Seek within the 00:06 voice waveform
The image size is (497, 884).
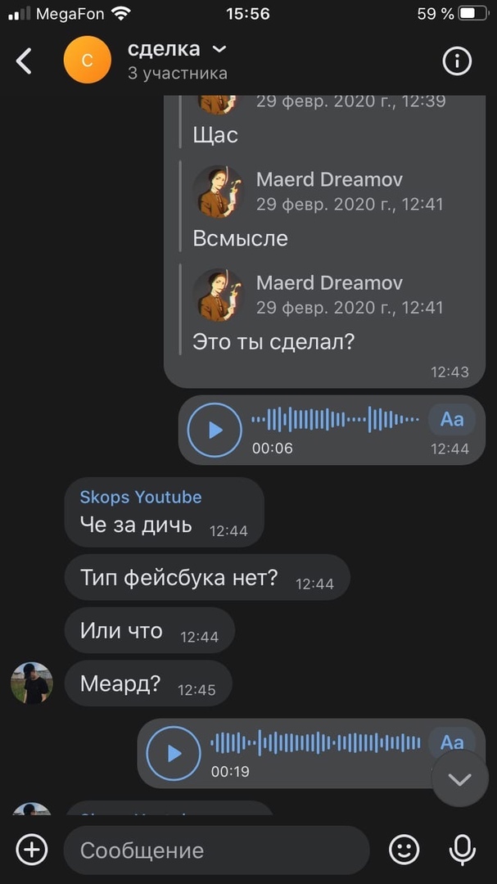[336, 419]
